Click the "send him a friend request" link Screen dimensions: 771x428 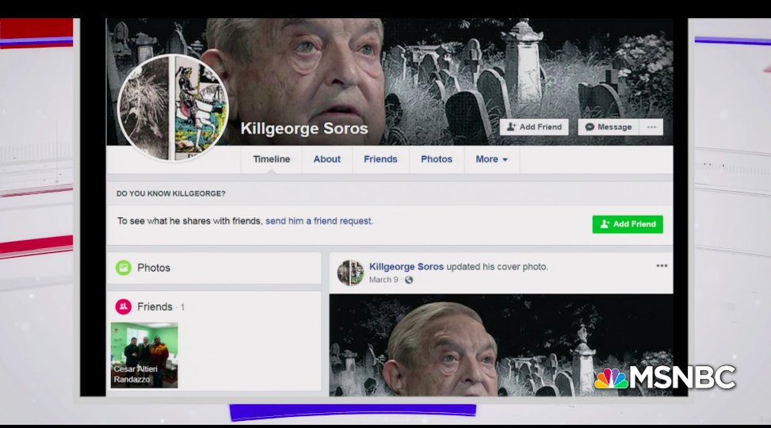pyautogui.click(x=319, y=221)
